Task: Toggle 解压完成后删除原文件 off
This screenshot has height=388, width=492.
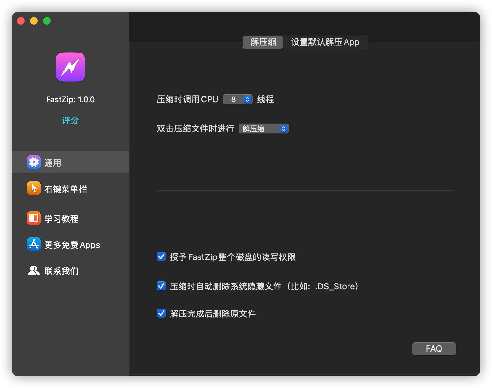Action: coord(161,313)
